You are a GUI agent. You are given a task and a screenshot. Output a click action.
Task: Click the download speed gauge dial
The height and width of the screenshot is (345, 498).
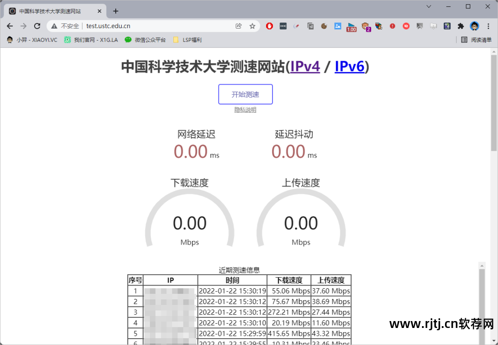[190, 223]
